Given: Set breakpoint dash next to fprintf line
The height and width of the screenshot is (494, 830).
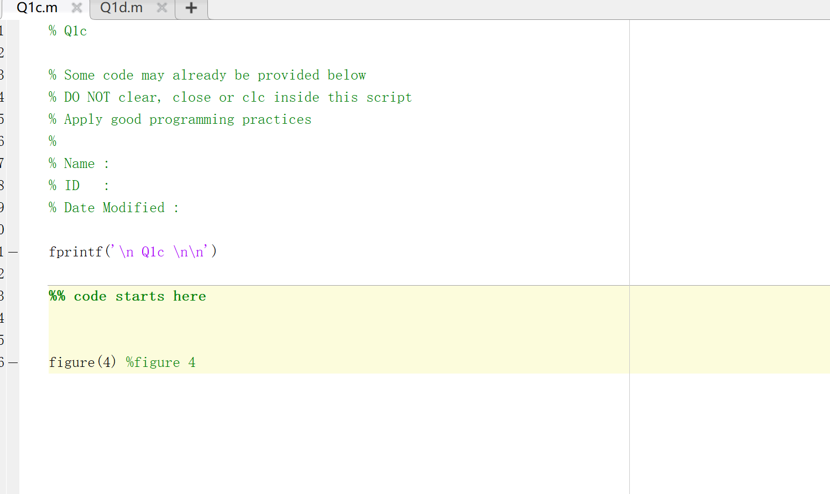Looking at the screenshot, I should 13,252.
